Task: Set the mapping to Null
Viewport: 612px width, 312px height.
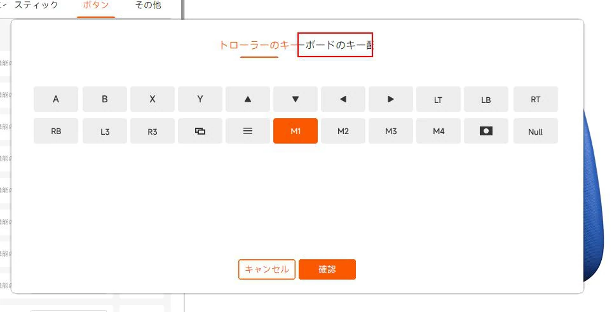Action: pos(535,132)
